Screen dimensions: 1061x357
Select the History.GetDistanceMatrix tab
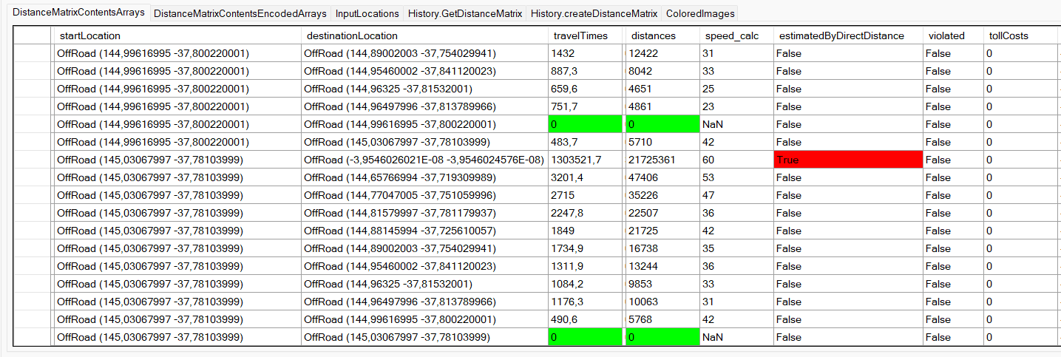click(465, 13)
